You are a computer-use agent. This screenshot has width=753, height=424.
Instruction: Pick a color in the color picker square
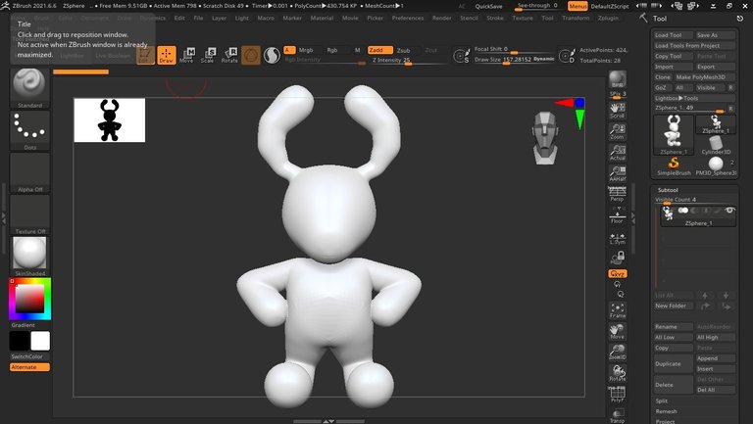coord(29,299)
